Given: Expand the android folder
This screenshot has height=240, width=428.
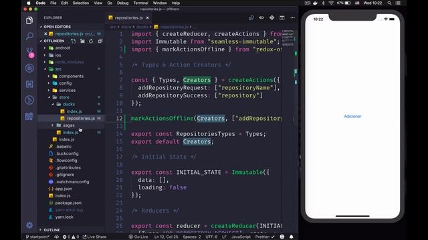Looking at the screenshot, I should 62,48.
